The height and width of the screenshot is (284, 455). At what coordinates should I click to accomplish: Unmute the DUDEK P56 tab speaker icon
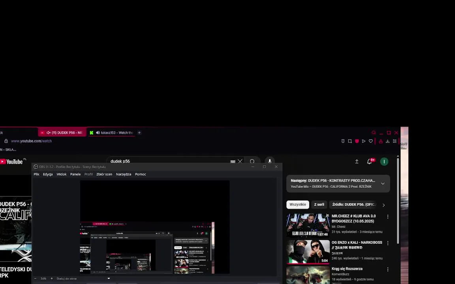49,133
